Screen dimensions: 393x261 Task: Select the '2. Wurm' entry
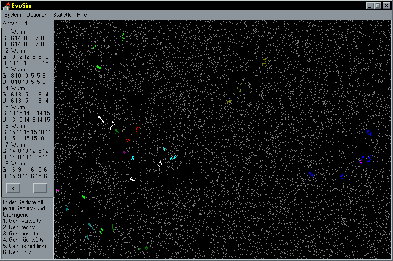coord(15,51)
